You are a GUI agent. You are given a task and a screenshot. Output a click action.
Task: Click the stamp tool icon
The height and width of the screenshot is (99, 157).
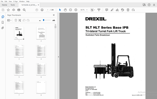(123, 10)
